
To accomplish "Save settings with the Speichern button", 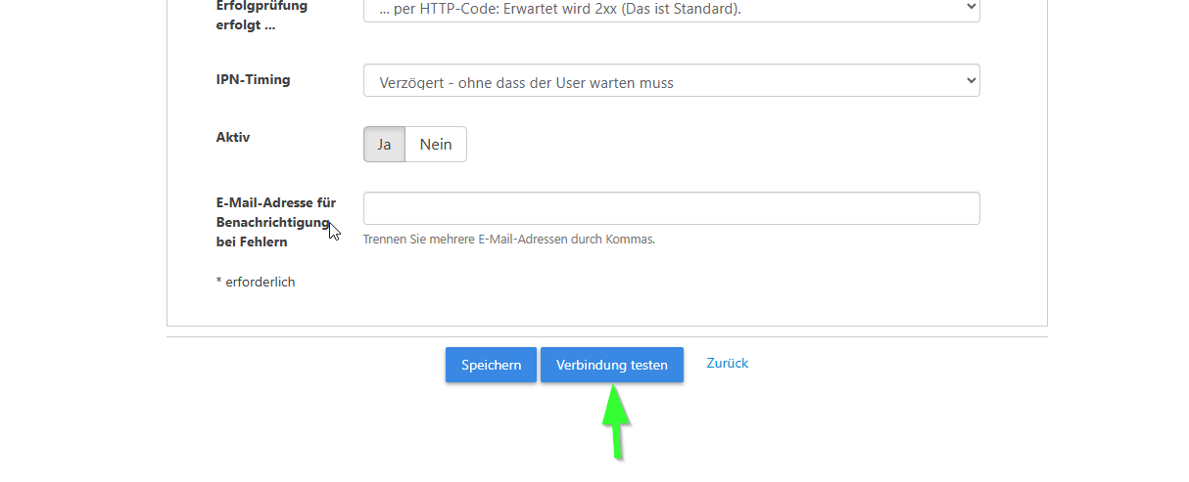I will [x=491, y=365].
